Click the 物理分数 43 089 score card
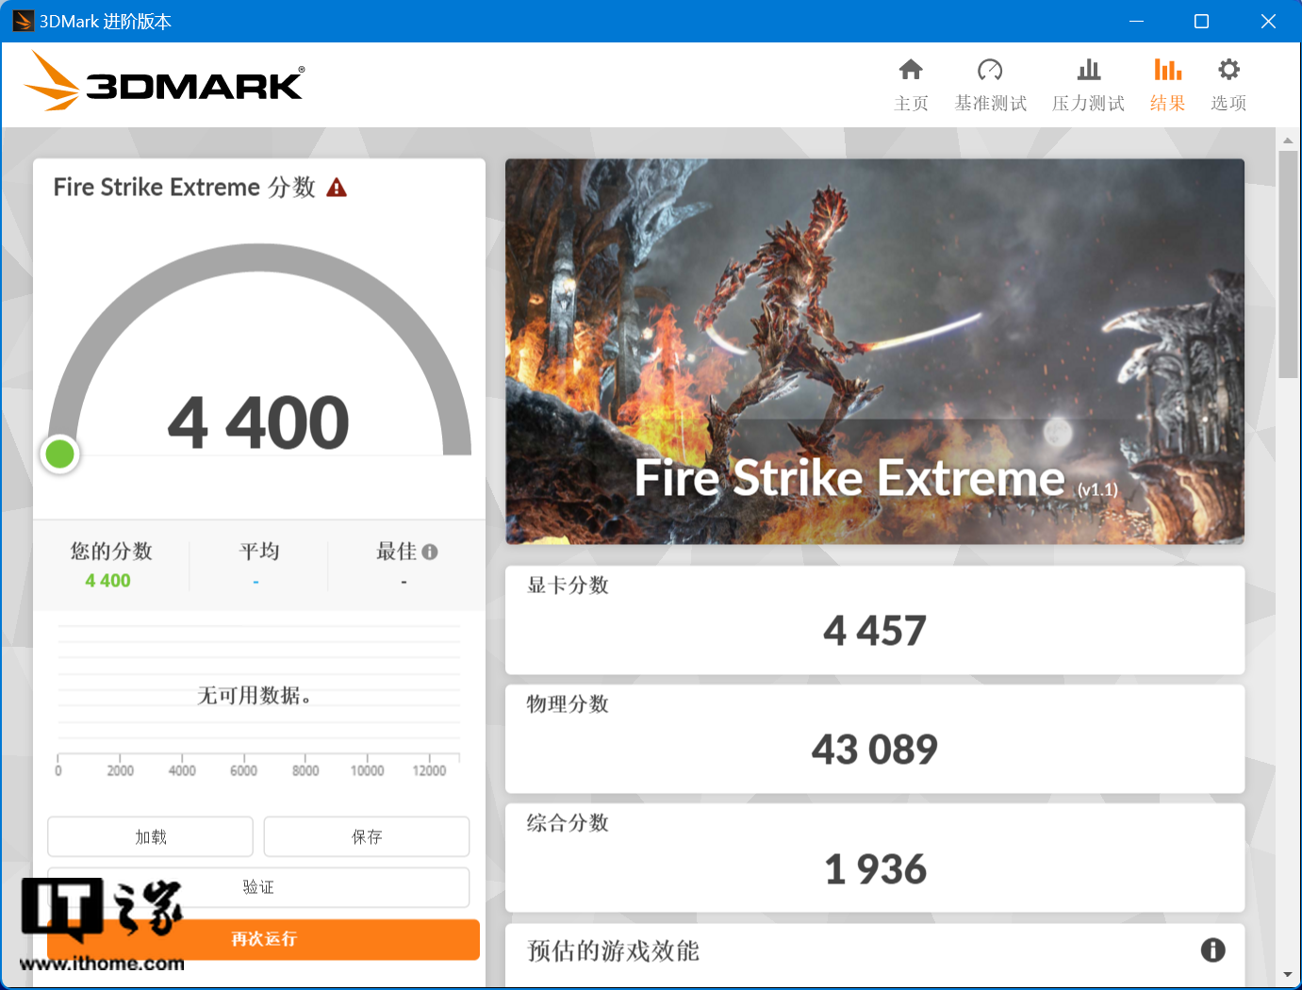 click(874, 739)
